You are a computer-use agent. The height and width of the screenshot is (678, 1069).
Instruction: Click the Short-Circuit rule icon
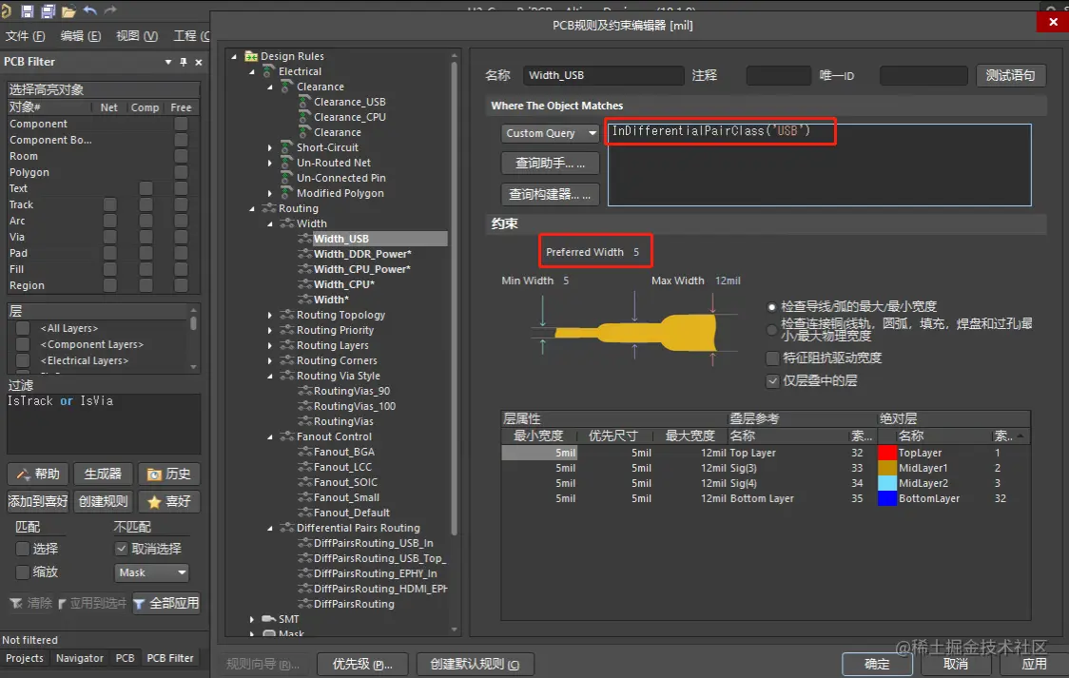click(287, 147)
